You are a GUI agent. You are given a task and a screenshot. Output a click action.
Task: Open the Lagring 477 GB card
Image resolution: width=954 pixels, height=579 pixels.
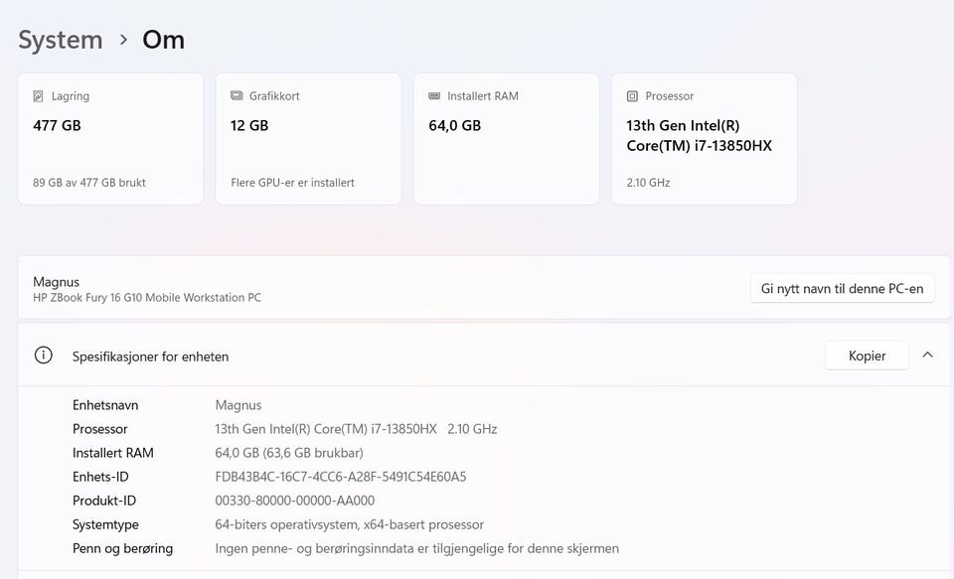[110, 139]
